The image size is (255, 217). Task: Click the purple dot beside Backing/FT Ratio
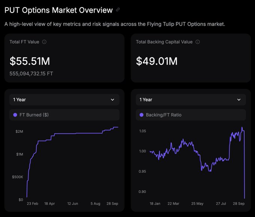pos(141,115)
